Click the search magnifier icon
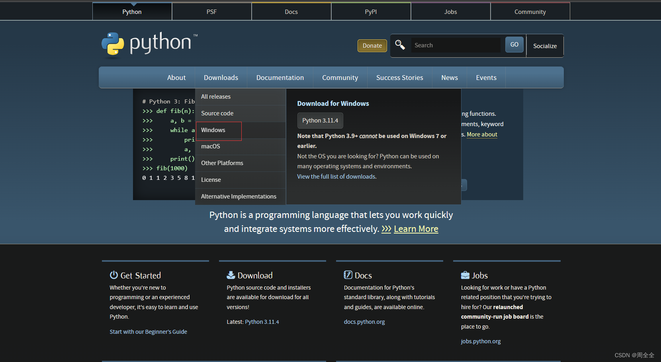The width and height of the screenshot is (661, 362). (400, 45)
